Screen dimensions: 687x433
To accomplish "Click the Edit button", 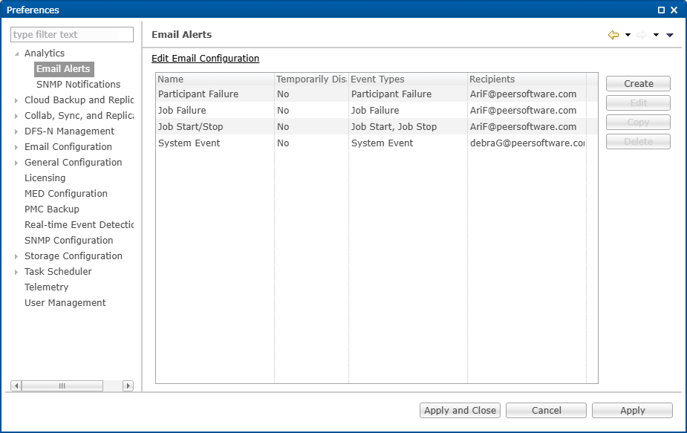I will [x=639, y=103].
